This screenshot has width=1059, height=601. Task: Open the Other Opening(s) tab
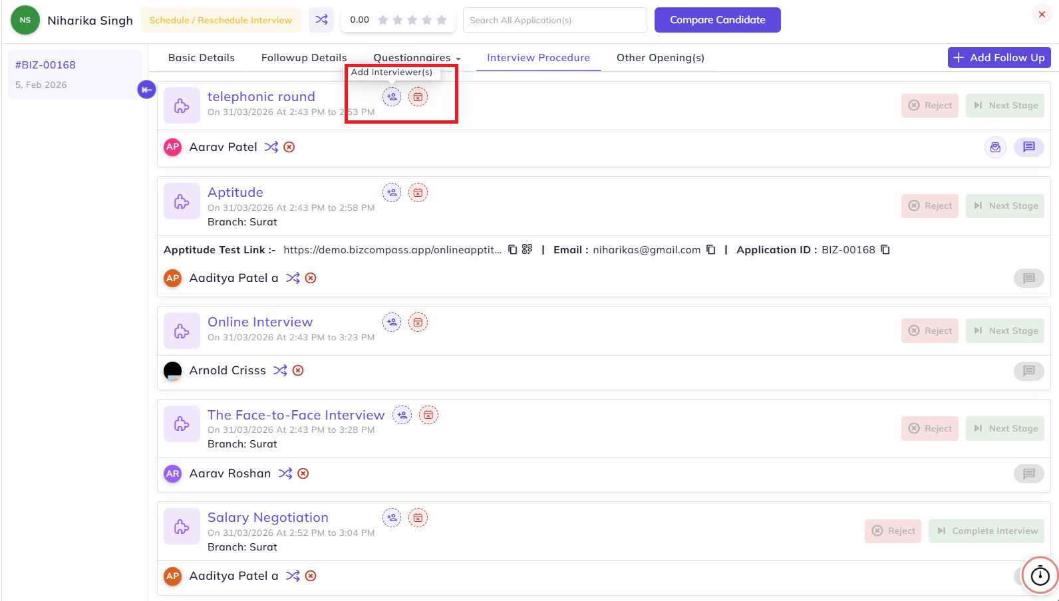(661, 58)
